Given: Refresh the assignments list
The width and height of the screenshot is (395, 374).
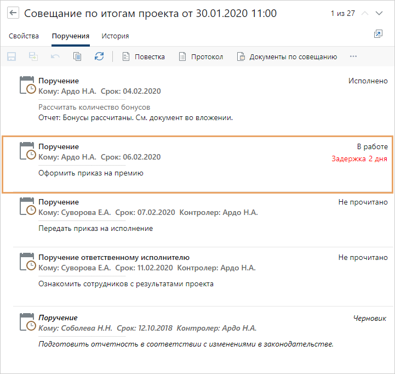Looking at the screenshot, I should click(99, 56).
